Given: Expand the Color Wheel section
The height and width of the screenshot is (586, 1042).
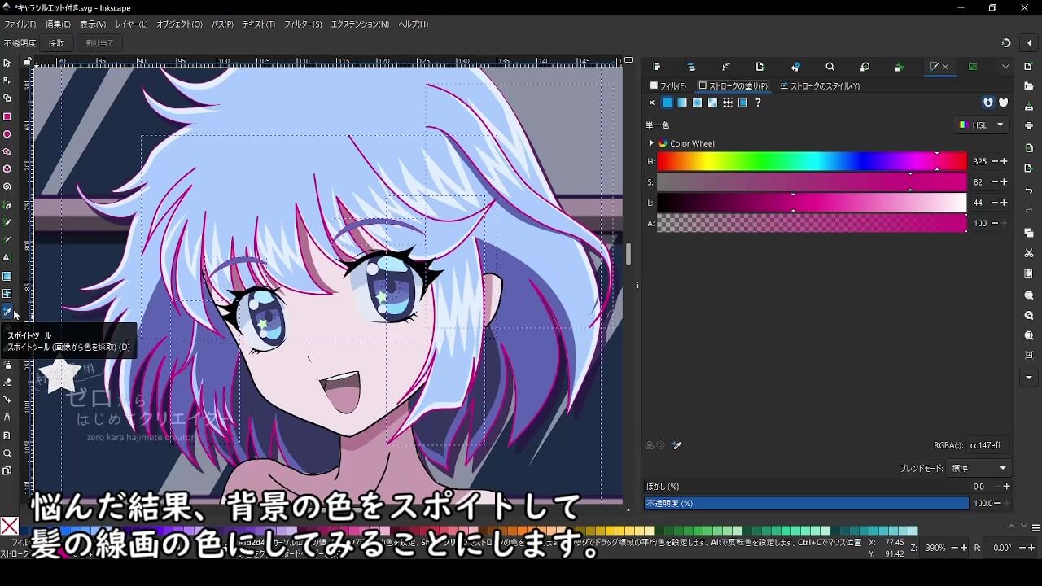Looking at the screenshot, I should coord(651,143).
